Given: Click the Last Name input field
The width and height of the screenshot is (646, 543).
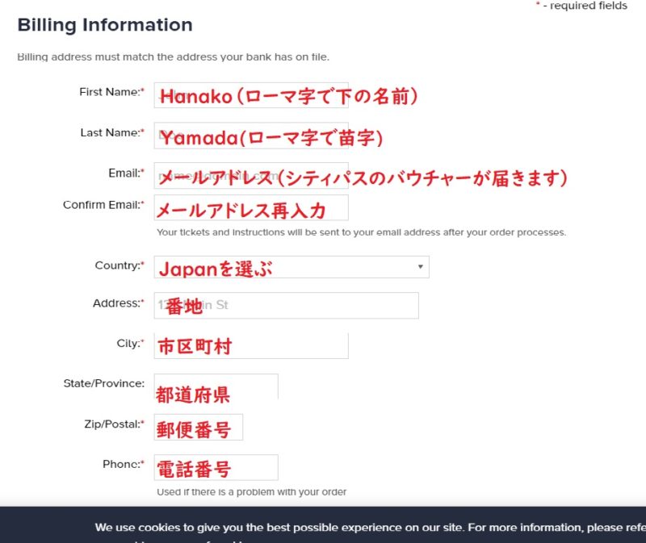Looking at the screenshot, I should (x=251, y=136).
